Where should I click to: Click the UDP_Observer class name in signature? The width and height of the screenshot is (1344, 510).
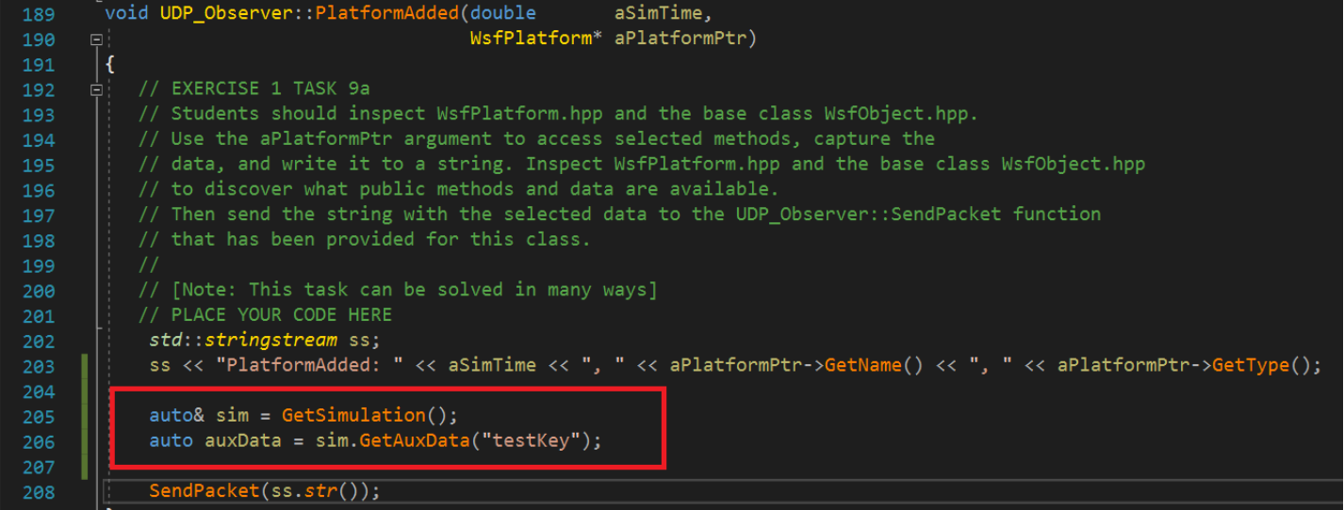tap(199, 14)
